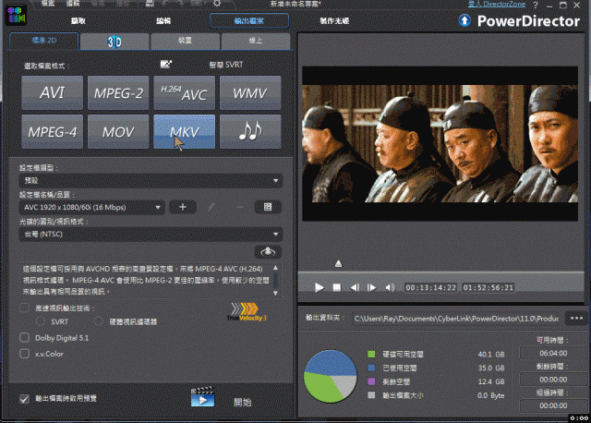Pick the MOV format button
The width and height of the screenshot is (591, 423).
(x=118, y=131)
